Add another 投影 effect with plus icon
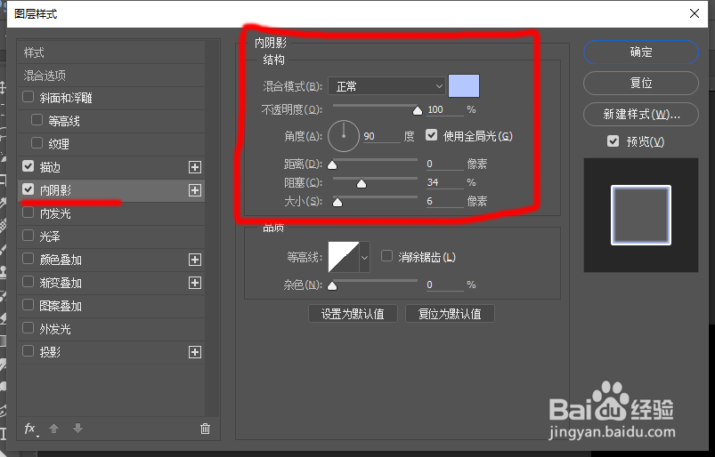The image size is (715, 457). click(x=195, y=352)
